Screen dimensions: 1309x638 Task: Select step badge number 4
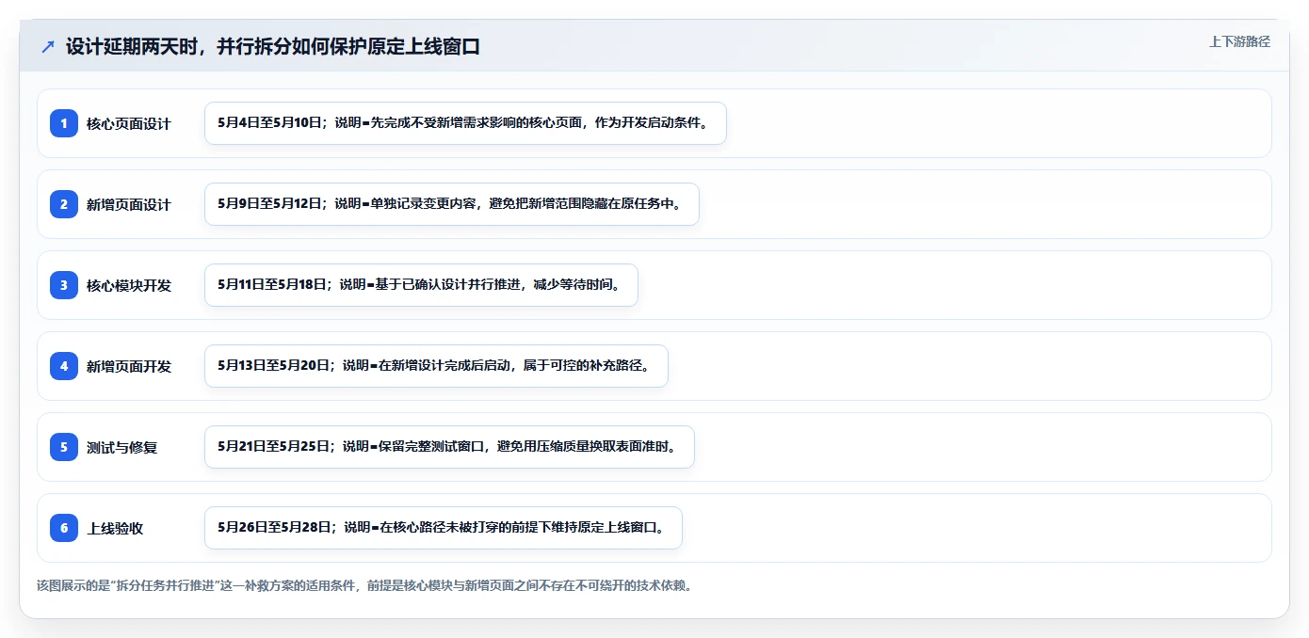(x=64, y=366)
